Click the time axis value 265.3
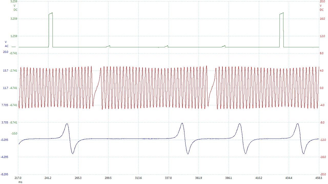Image resolution: width=328 pixels, height=184 pixels. [78, 178]
